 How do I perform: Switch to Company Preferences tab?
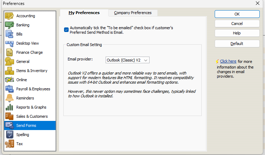133,13
